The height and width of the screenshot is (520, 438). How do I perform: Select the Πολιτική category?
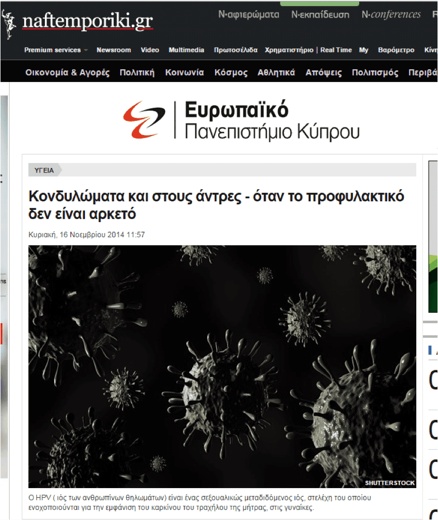pos(137,73)
